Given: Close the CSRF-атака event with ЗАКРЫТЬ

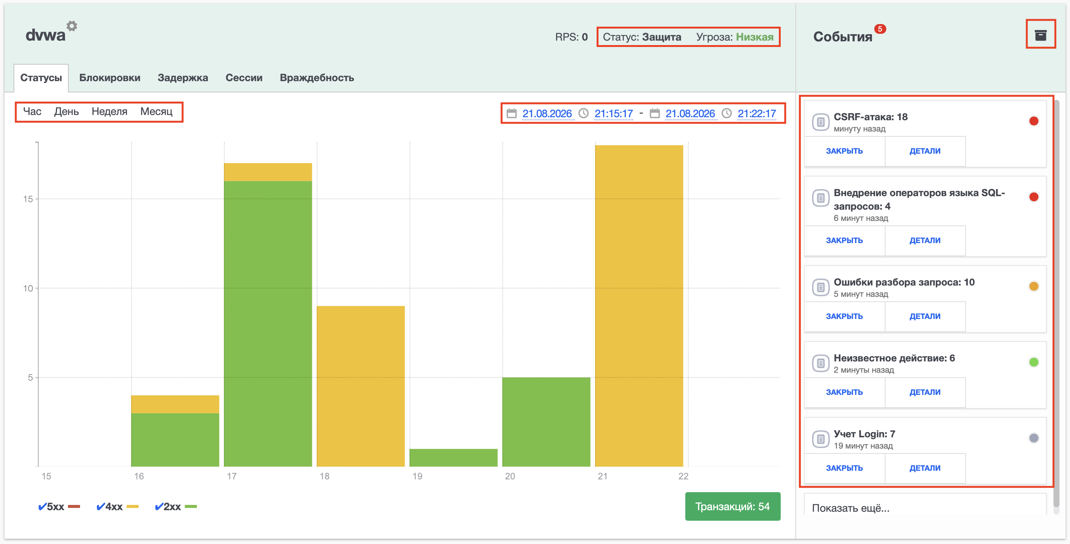Looking at the screenshot, I should tap(845, 151).
